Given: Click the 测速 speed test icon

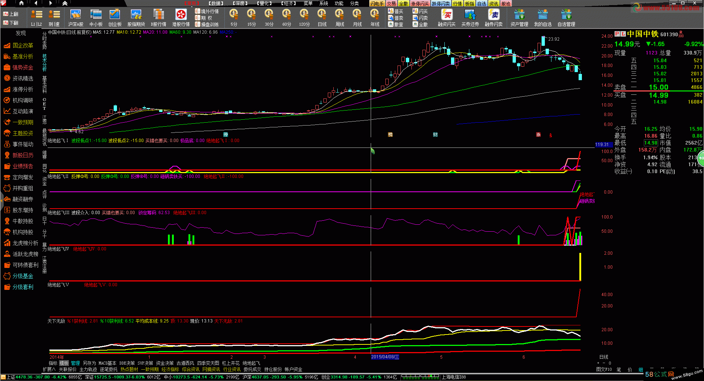Looking at the screenshot, I should [x=54, y=18].
